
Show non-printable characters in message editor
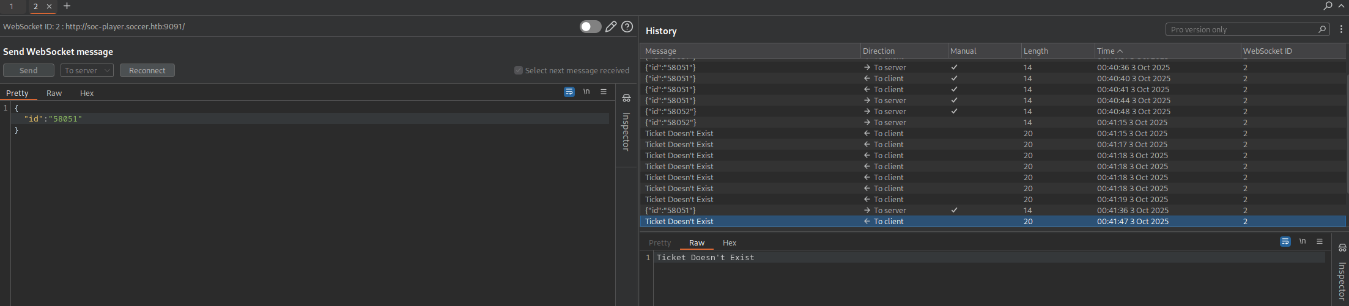coord(586,92)
